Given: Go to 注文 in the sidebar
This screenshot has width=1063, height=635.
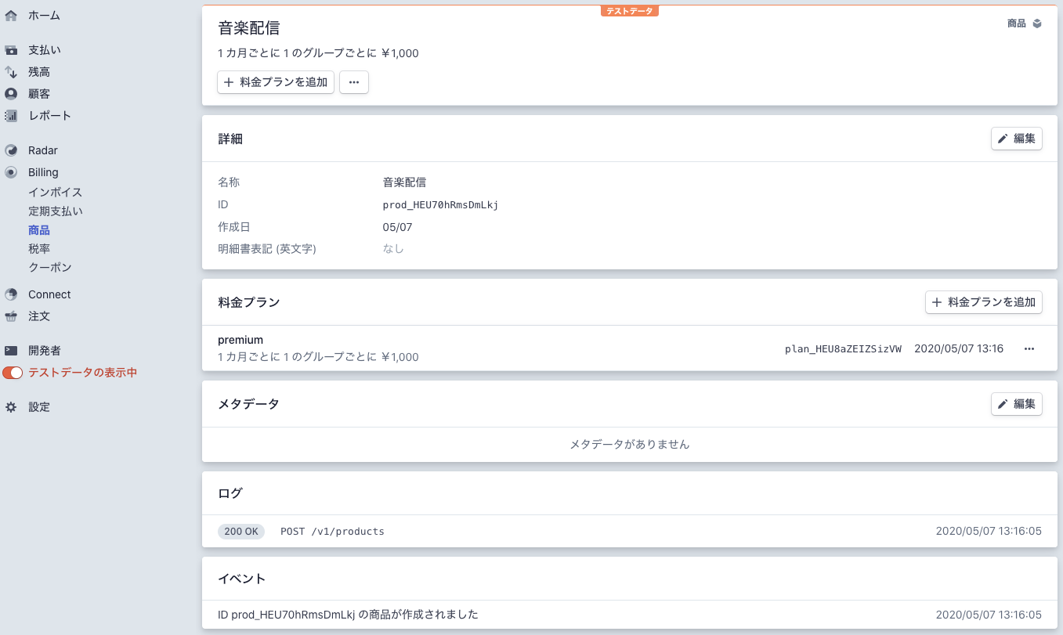Looking at the screenshot, I should [x=39, y=316].
